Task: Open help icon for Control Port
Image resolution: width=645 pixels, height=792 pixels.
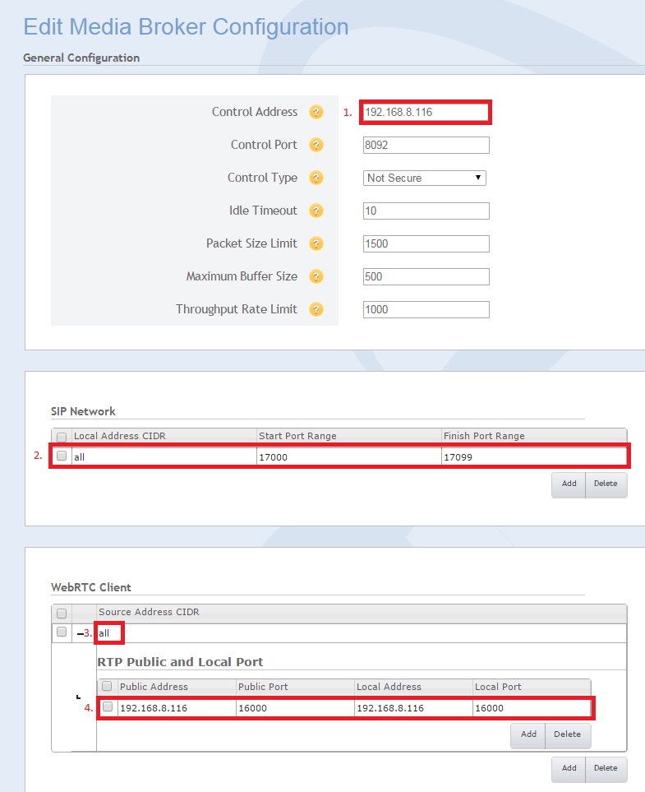Action: pos(316,145)
